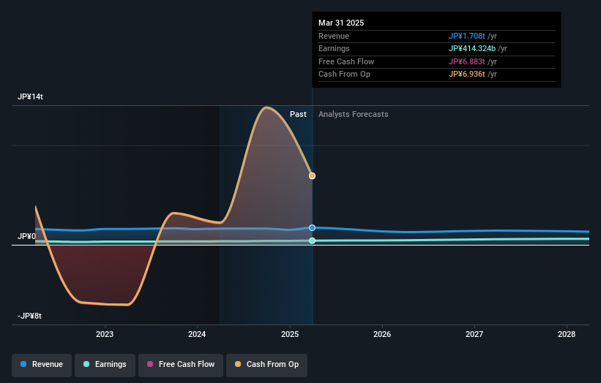
Task: Click the orange Cash From Op legend dot
Action: (238, 364)
